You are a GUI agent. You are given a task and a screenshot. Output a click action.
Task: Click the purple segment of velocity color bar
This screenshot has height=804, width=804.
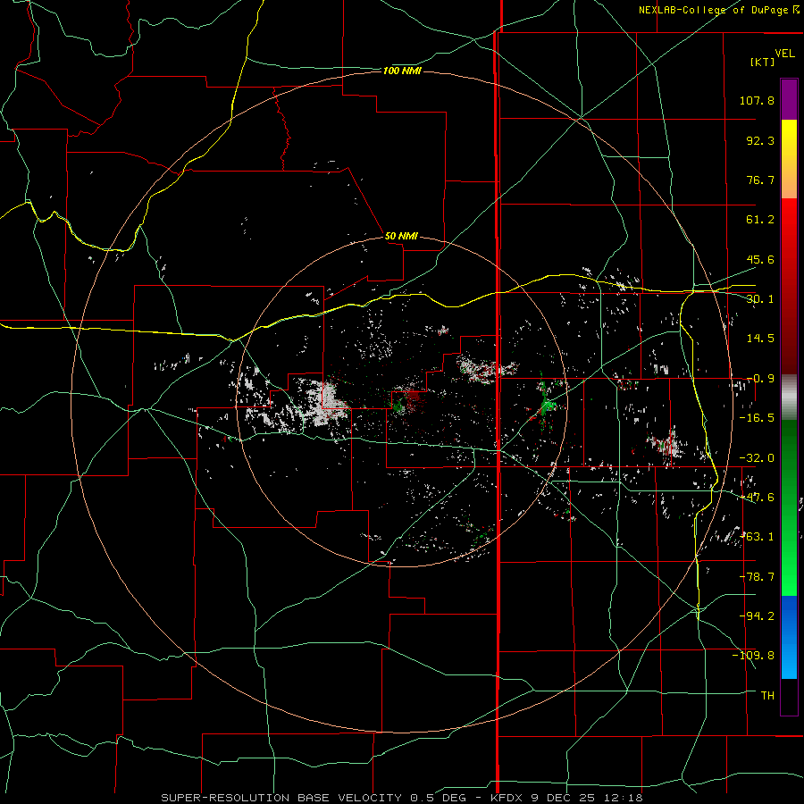point(789,99)
